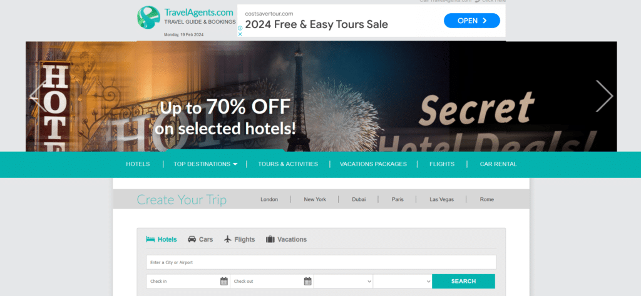
Task: Open second dropdown next to Search button
Action: [x=403, y=281]
